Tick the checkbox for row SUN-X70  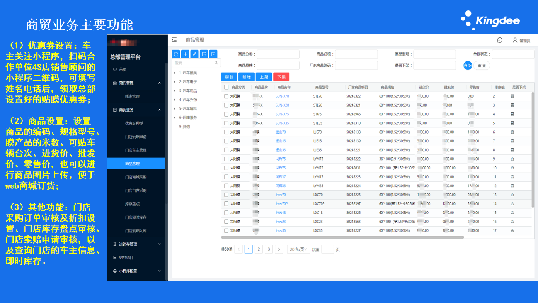click(226, 96)
